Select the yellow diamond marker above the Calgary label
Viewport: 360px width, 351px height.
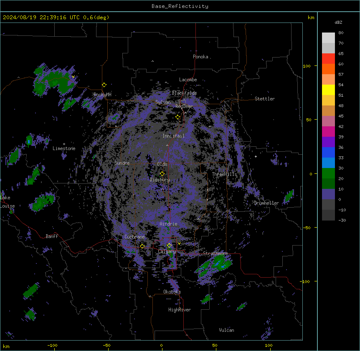(169, 246)
